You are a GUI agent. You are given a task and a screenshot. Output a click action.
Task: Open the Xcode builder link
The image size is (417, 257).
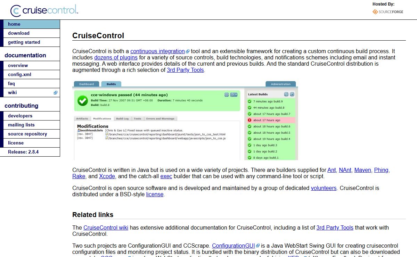click(107, 176)
